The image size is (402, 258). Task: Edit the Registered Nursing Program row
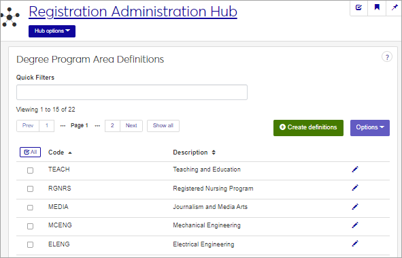[x=355, y=188]
